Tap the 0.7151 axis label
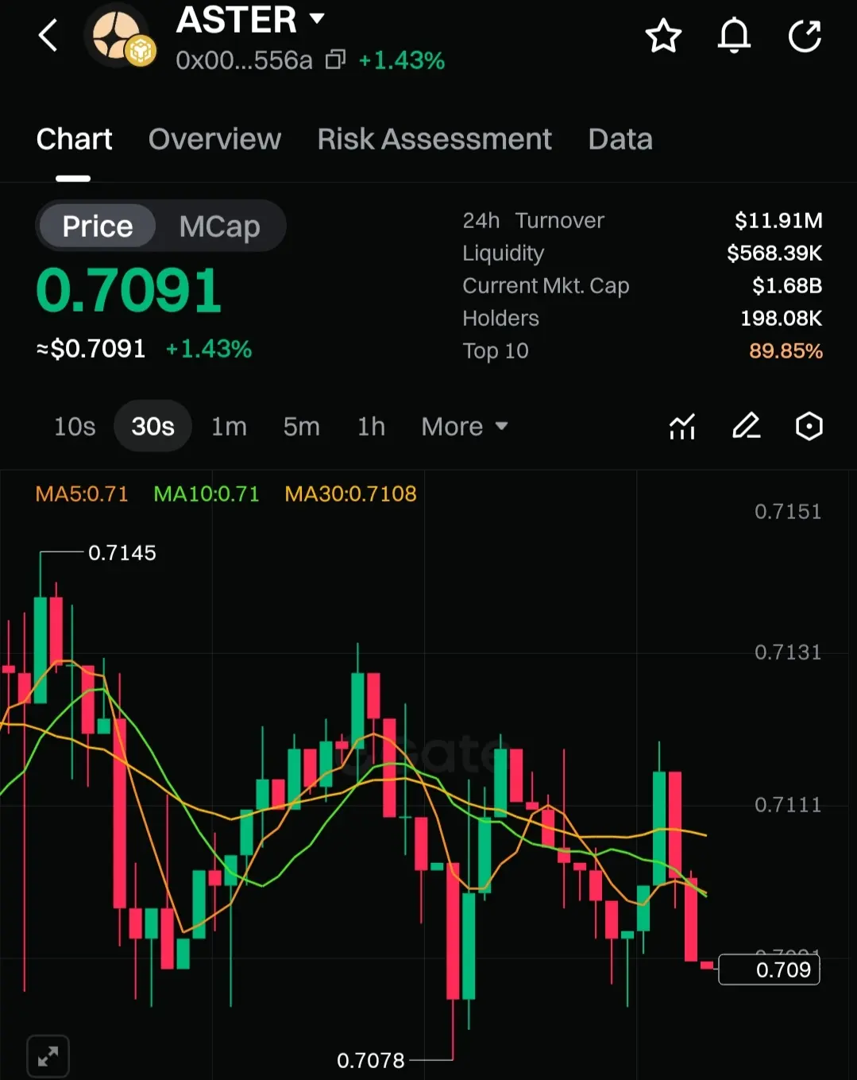The width and height of the screenshot is (857, 1080). [788, 511]
